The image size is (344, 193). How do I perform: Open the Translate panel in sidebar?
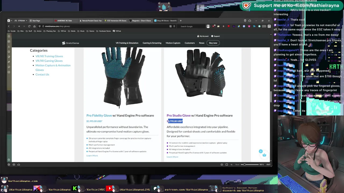pyautogui.click(x=9, y=62)
